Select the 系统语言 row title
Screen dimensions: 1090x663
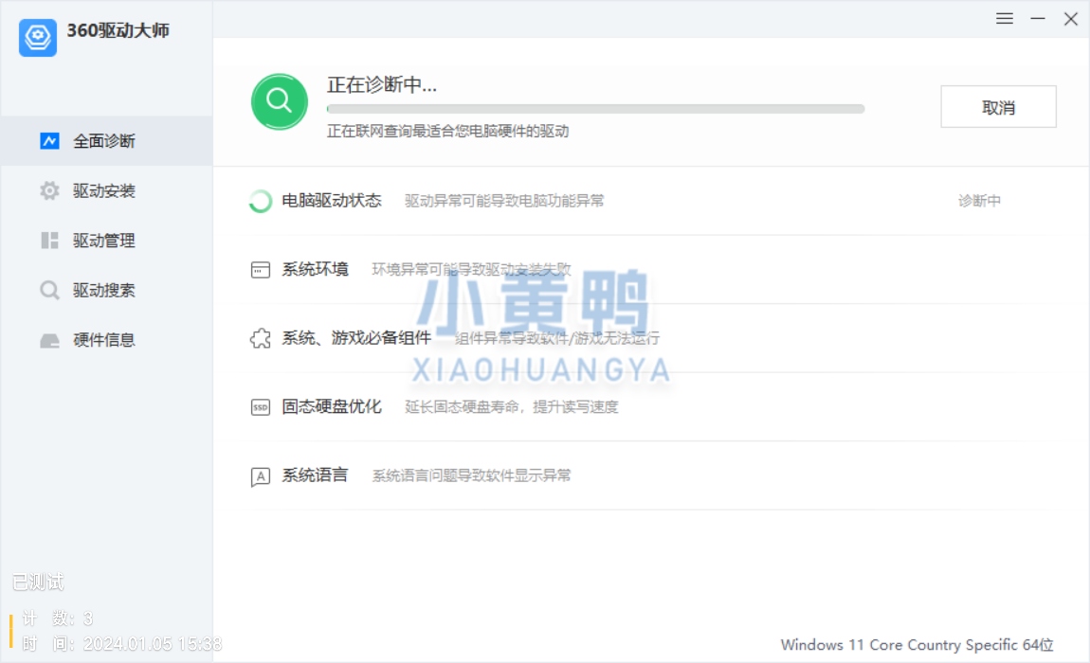tap(315, 475)
